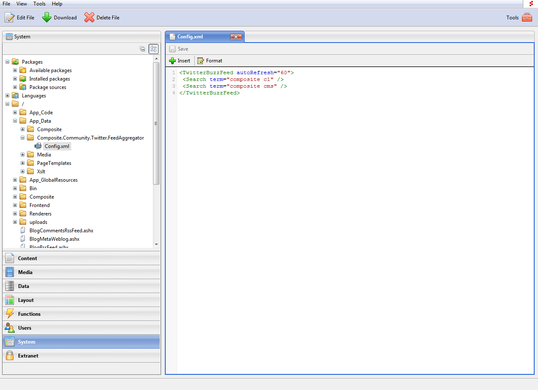This screenshot has width=538, height=390.
Task: Expand the App_Code folder
Action: pyautogui.click(x=15, y=113)
